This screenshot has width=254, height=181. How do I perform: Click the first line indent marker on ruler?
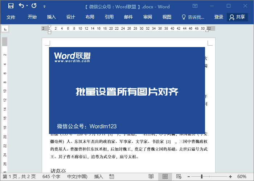(x=50, y=26)
